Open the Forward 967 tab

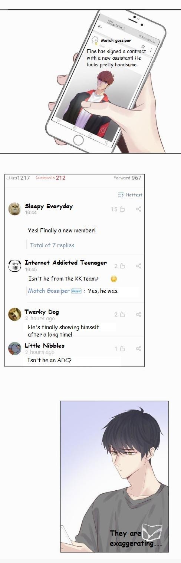point(127,178)
